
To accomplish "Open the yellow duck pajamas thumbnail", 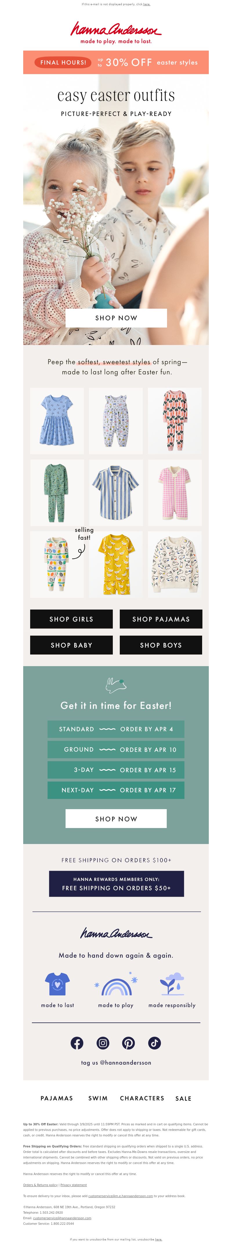I will [116, 564].
